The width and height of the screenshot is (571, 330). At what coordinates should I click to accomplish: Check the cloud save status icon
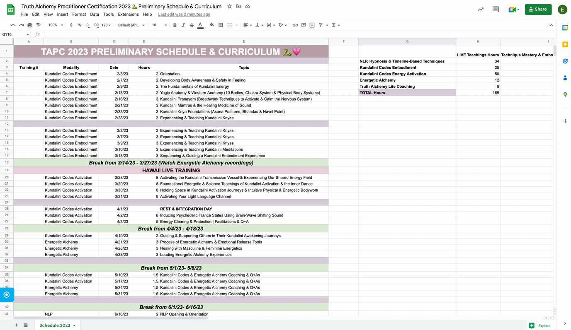pyautogui.click(x=248, y=7)
